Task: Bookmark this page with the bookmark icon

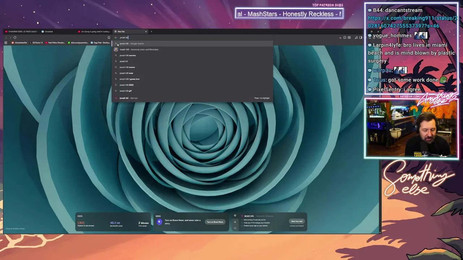Action: tap(109, 38)
